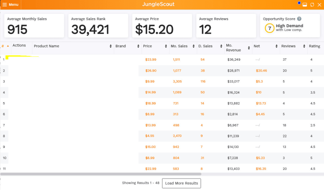The image size is (324, 190).
Task: Click monthly sales value 942
Action: (176, 147)
